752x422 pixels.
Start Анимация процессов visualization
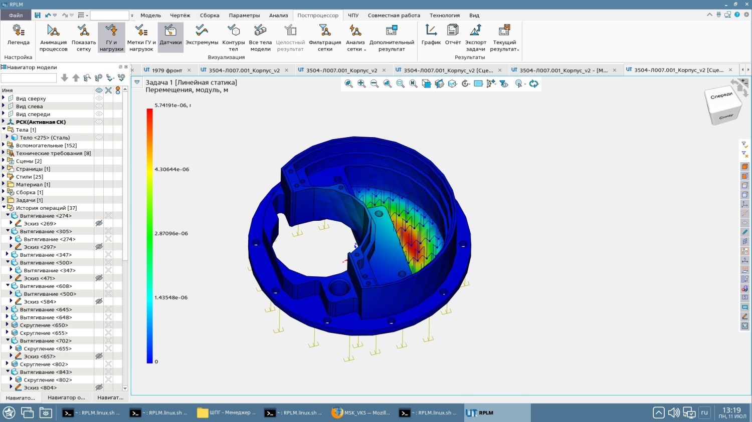tap(53, 38)
